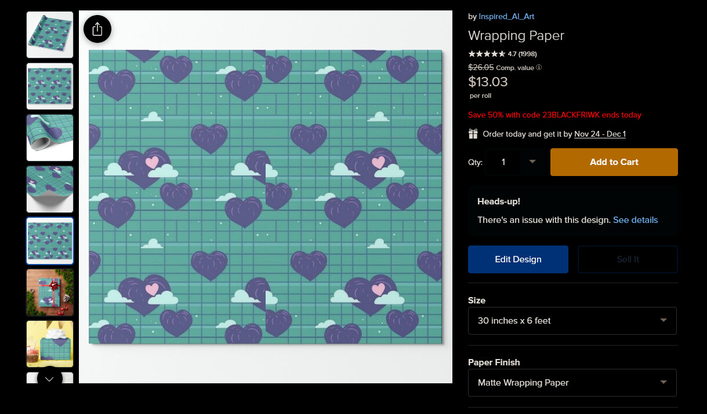Select the wrapped gift with red bow thumbnail
The image size is (707, 414).
[x=50, y=292]
